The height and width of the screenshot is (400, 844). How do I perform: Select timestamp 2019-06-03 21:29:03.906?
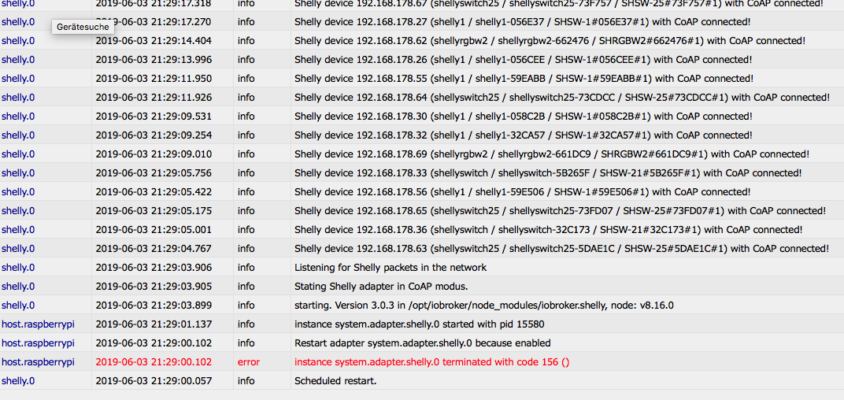click(x=154, y=268)
